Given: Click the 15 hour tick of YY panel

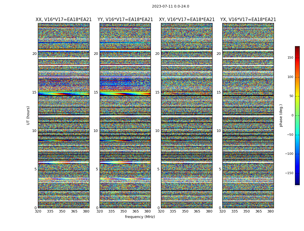Looking at the screenshot, I should (x=96, y=92).
